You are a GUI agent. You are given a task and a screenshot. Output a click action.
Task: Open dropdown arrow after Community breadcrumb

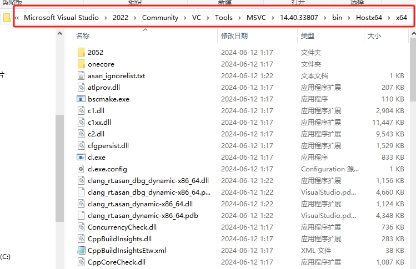[x=185, y=18]
